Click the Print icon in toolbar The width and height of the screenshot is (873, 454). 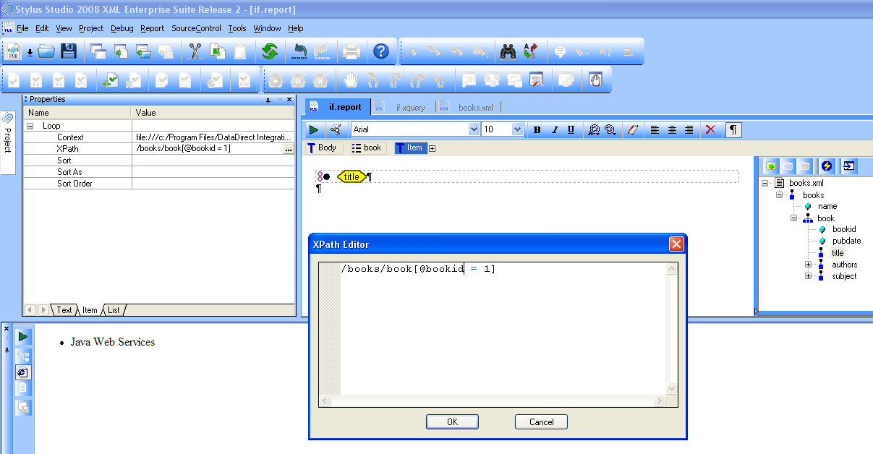click(352, 51)
